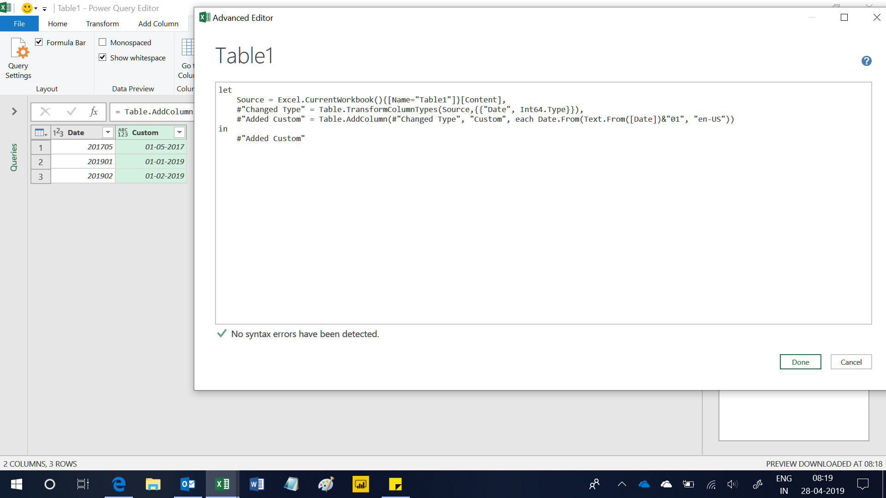The width and height of the screenshot is (886, 498).
Task: Click the fx formula icon
Action: [x=94, y=112]
